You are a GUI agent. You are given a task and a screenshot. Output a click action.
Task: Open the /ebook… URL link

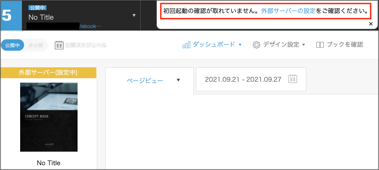[x=90, y=26]
